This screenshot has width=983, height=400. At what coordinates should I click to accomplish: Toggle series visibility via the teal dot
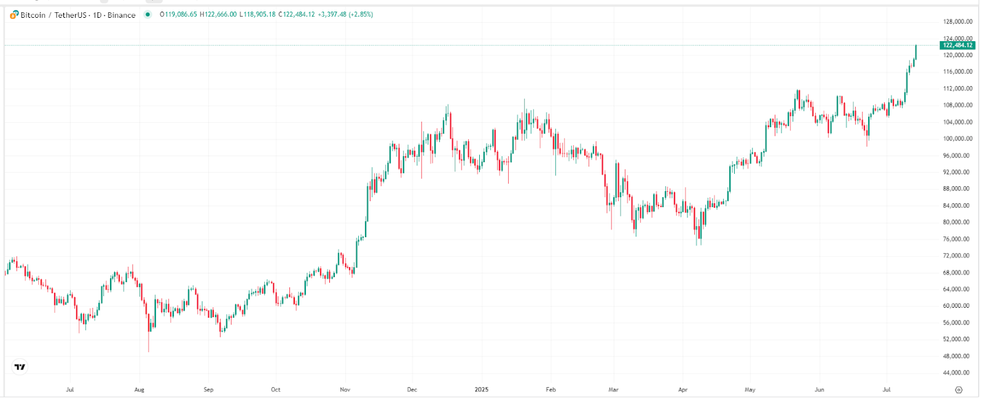coord(148,15)
